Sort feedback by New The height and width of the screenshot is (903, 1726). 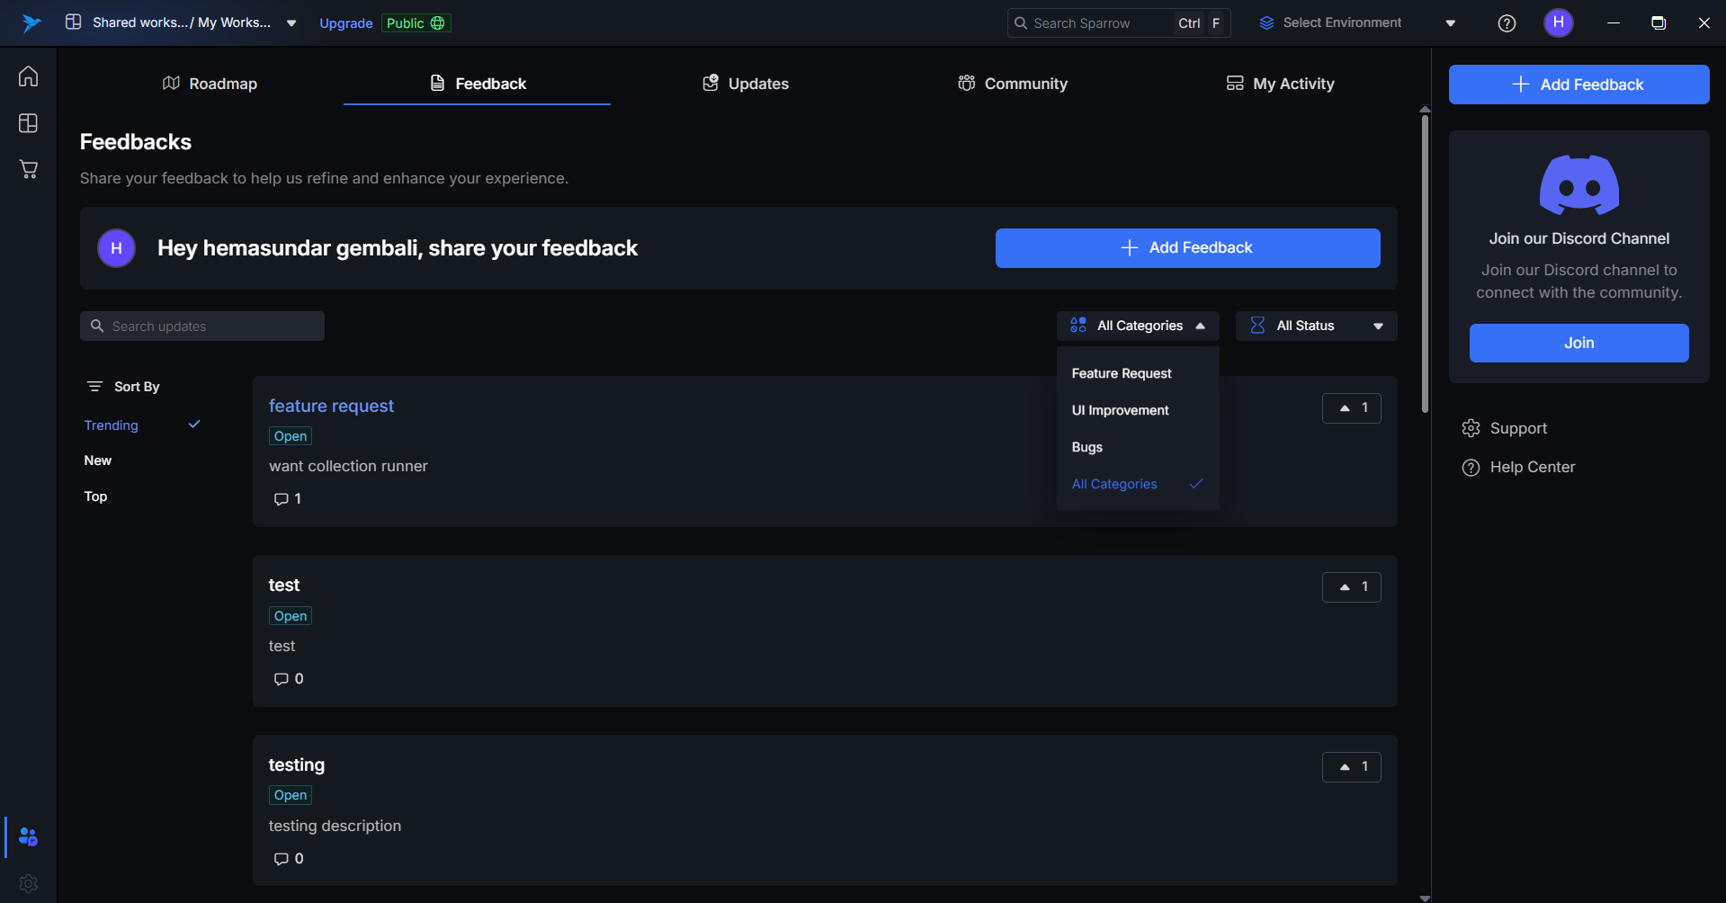(x=98, y=460)
